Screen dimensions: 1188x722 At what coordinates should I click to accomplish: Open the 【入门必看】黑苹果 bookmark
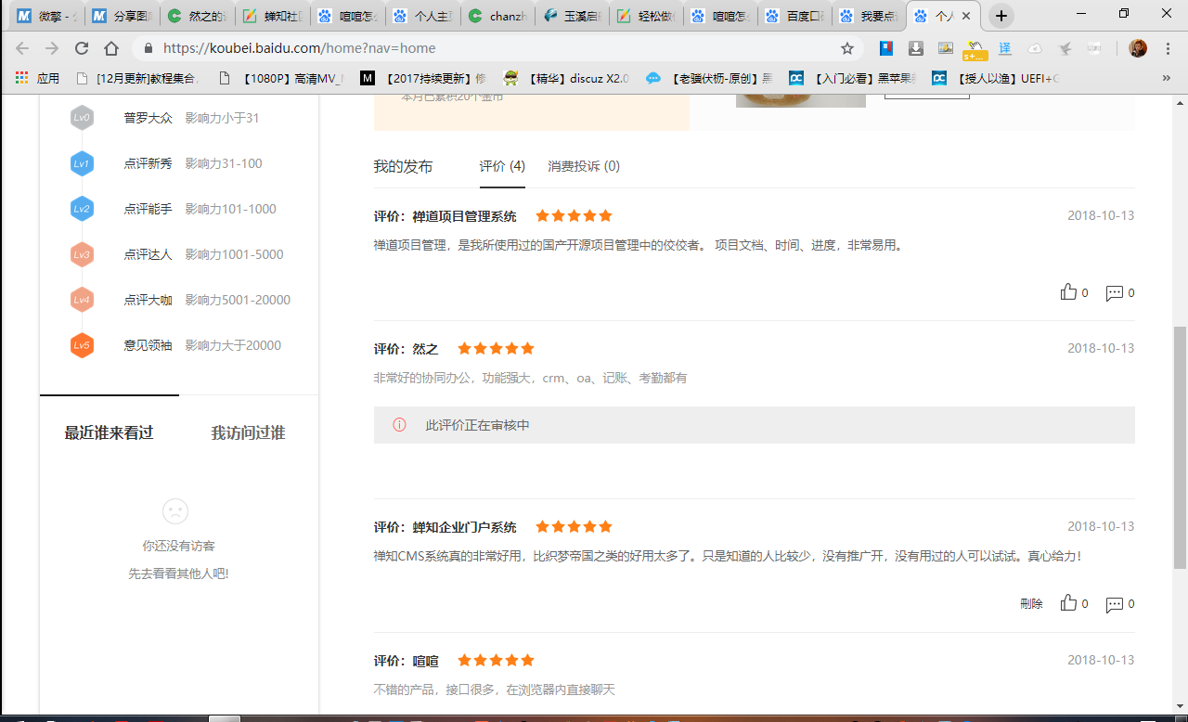coord(853,79)
